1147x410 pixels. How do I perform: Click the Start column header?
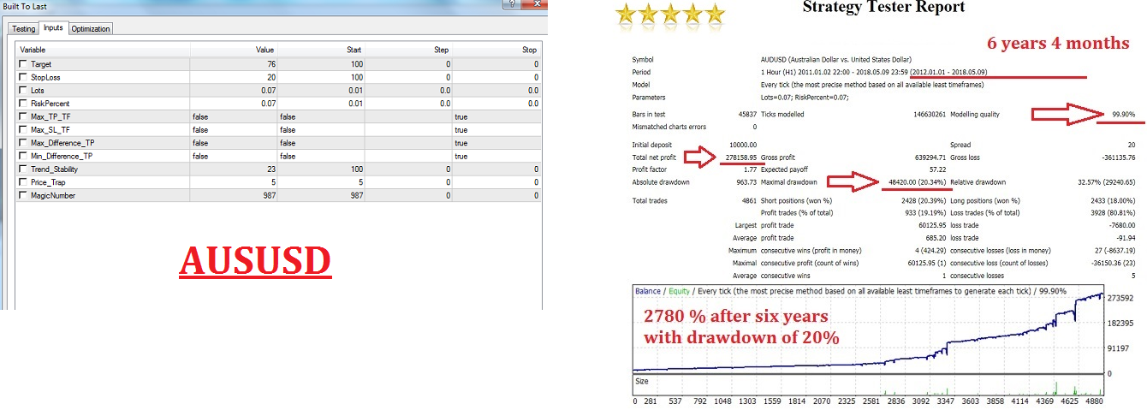click(x=321, y=50)
